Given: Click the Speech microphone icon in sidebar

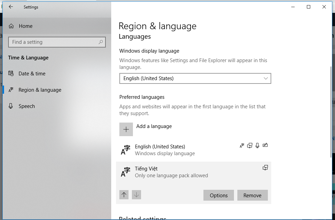Looking at the screenshot, I should pos(11,106).
